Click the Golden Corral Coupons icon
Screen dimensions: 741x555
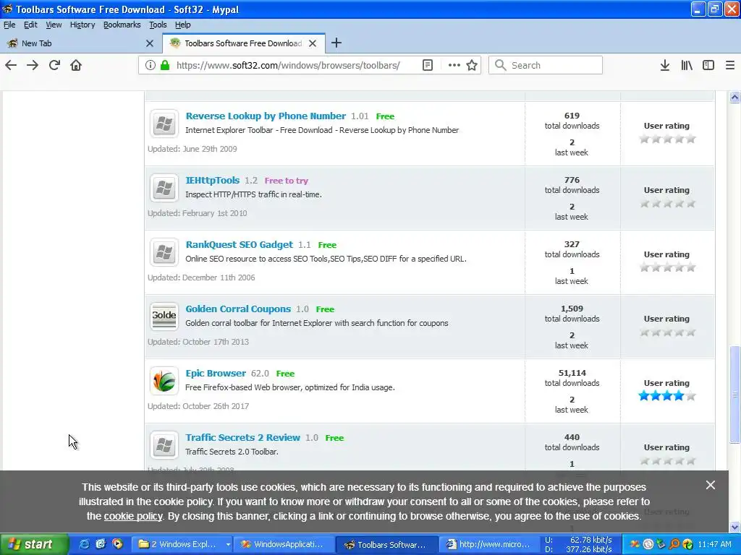(x=164, y=317)
